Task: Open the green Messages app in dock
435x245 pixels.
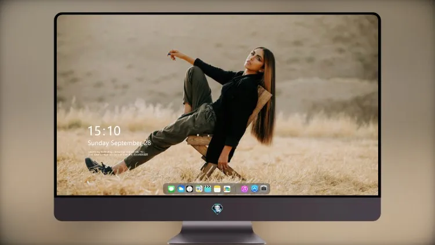Action: [171, 189]
